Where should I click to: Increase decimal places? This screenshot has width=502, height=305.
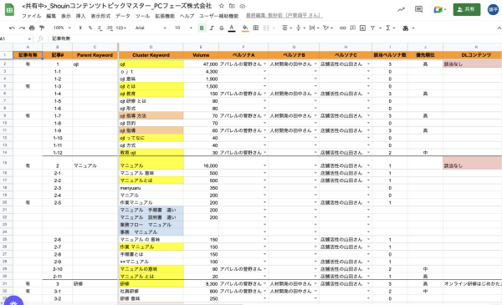pos(110,28)
